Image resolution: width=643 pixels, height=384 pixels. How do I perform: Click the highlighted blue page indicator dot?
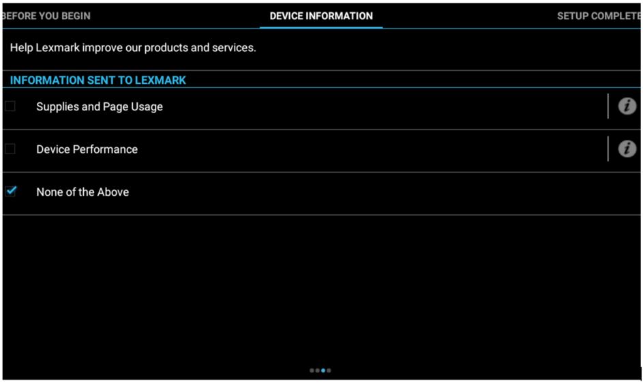click(x=323, y=370)
